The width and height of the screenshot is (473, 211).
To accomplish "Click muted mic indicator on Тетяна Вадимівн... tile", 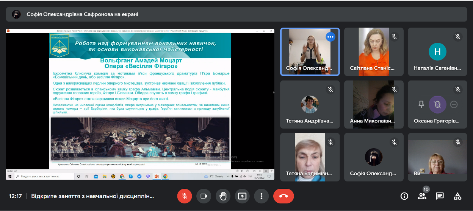I will (330, 142).
